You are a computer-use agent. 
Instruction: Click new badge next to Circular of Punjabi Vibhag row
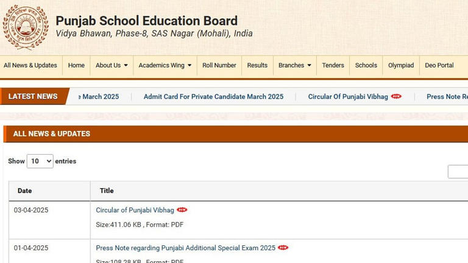182,210
